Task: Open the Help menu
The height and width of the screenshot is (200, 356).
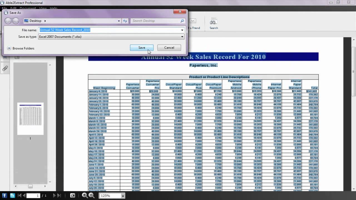Action: point(53,8)
